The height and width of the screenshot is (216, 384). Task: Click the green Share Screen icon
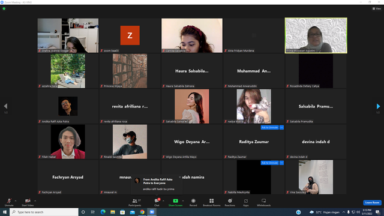176,201
